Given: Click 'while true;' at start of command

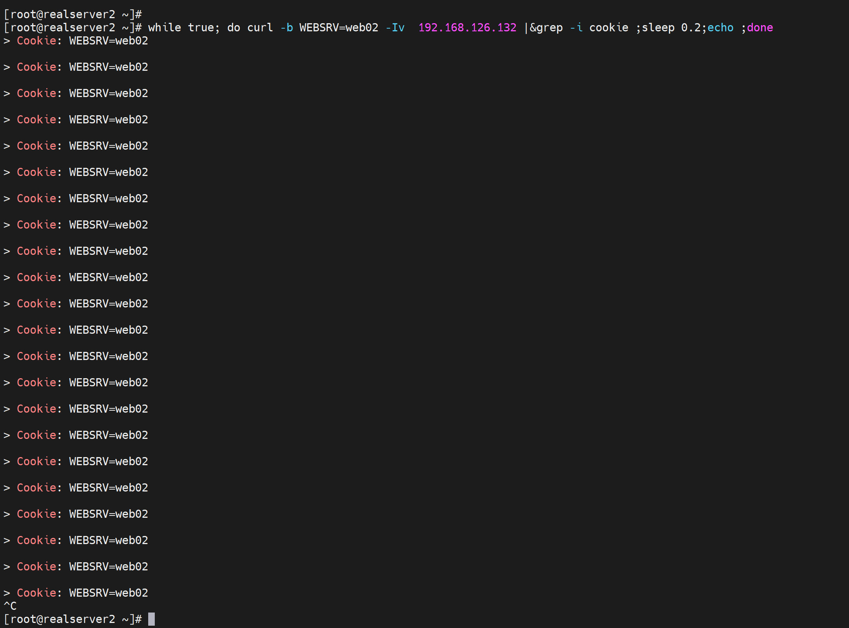Looking at the screenshot, I should 184,28.
